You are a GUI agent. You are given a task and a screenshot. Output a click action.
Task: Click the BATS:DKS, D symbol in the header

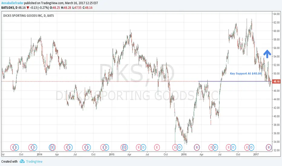click(9, 8)
